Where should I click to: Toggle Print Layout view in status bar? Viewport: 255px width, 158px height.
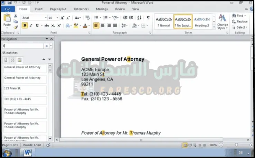(185, 145)
